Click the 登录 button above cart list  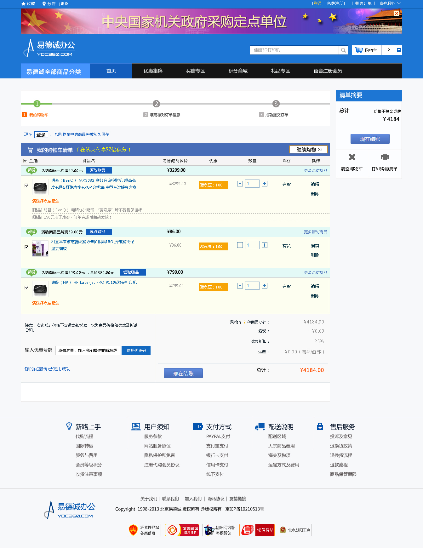(41, 135)
